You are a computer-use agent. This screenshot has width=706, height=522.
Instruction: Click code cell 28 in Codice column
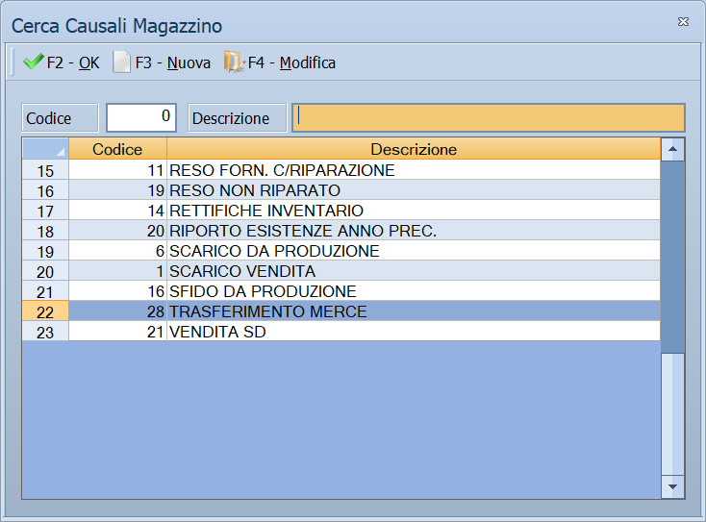pos(117,311)
